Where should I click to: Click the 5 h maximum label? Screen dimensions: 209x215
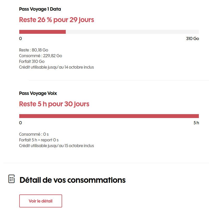(x=196, y=123)
